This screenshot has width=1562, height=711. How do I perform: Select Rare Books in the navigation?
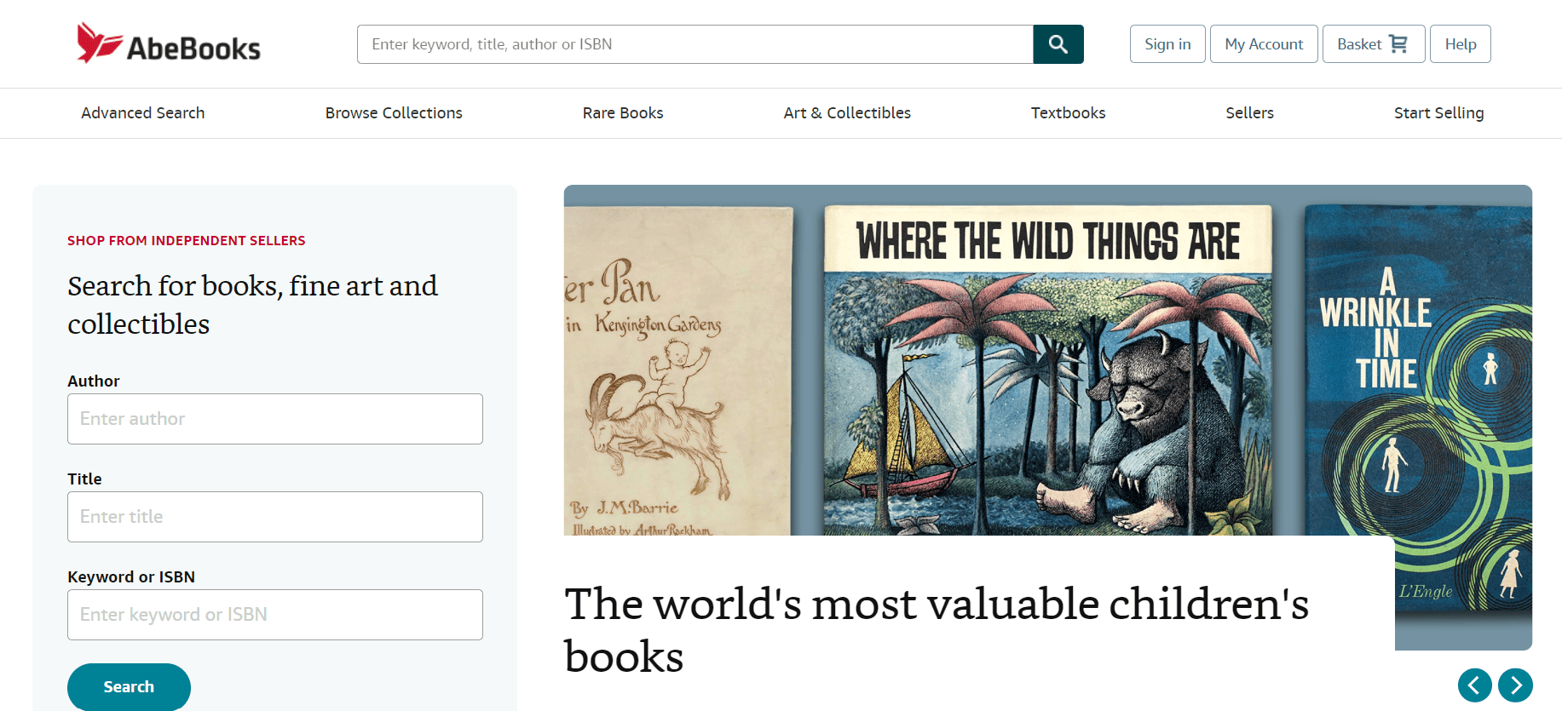(623, 112)
